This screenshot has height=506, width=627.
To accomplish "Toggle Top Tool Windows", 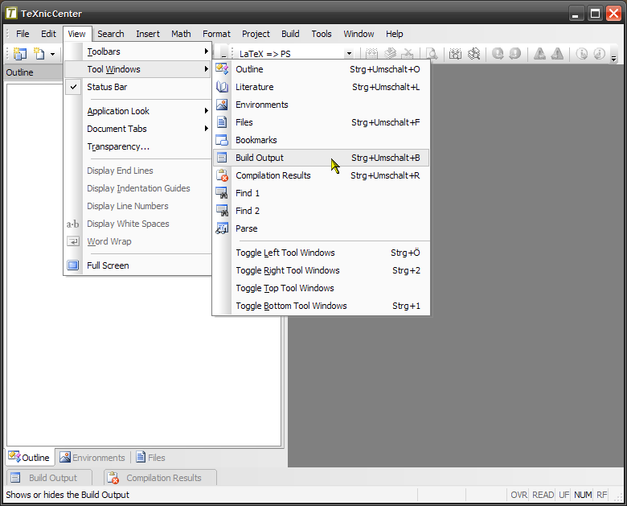I will tap(321, 288).
